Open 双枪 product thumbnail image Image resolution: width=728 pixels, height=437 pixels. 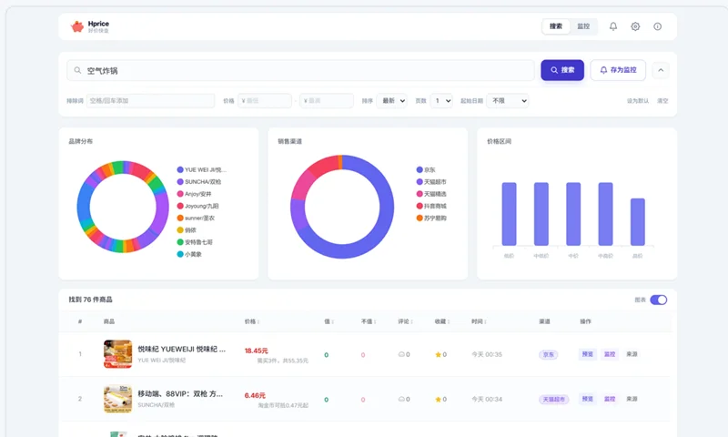[x=117, y=399]
